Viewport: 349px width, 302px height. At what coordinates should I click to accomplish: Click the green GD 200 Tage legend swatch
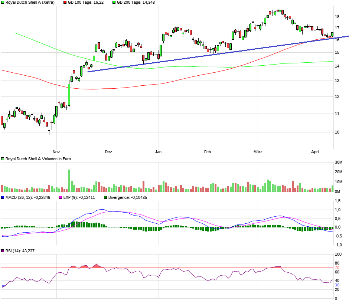114,3
